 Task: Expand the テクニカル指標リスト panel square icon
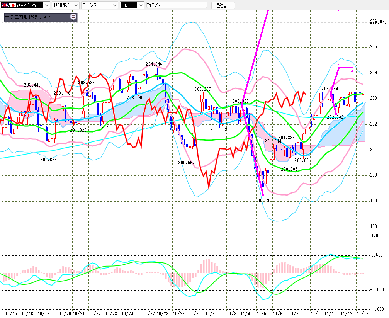(73, 17)
